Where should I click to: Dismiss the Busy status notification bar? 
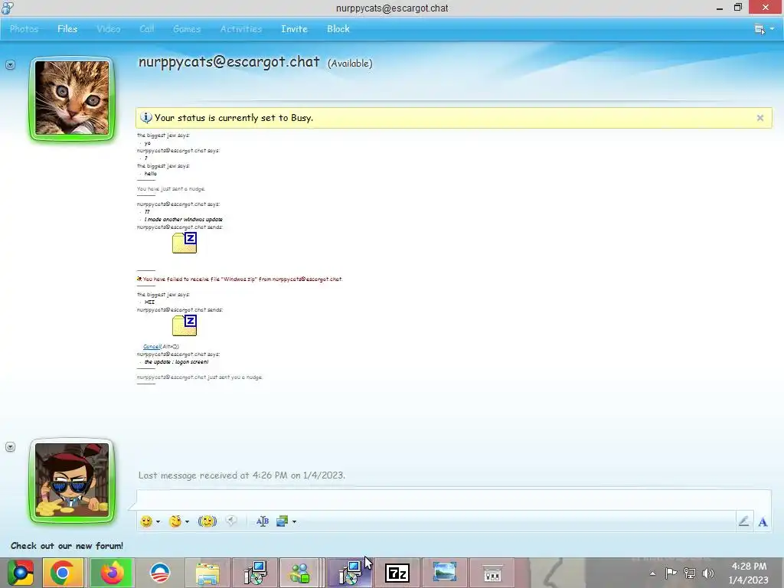coord(760,118)
